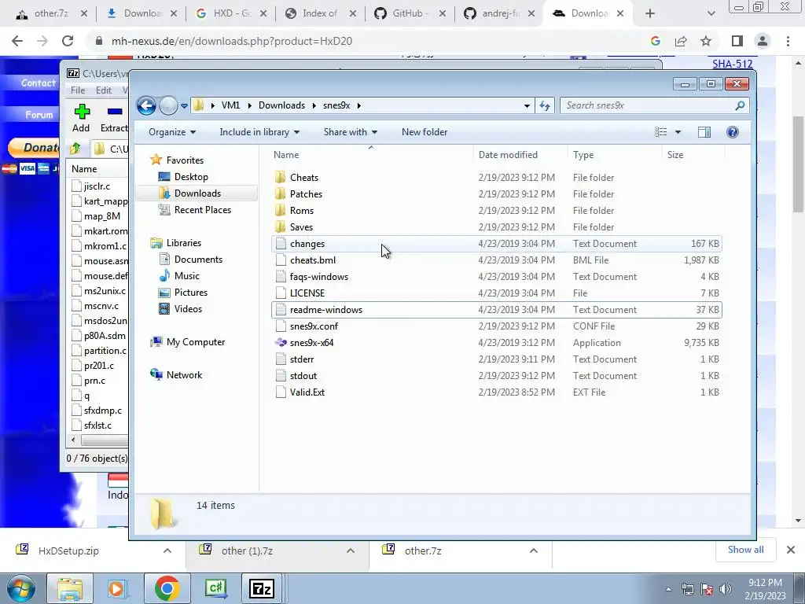Click the SHA-512 link on webpage
This screenshot has width=805, height=604.
point(733,64)
